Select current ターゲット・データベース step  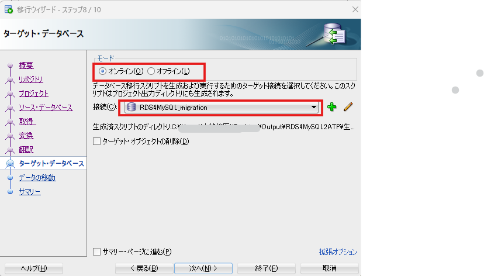click(51, 163)
